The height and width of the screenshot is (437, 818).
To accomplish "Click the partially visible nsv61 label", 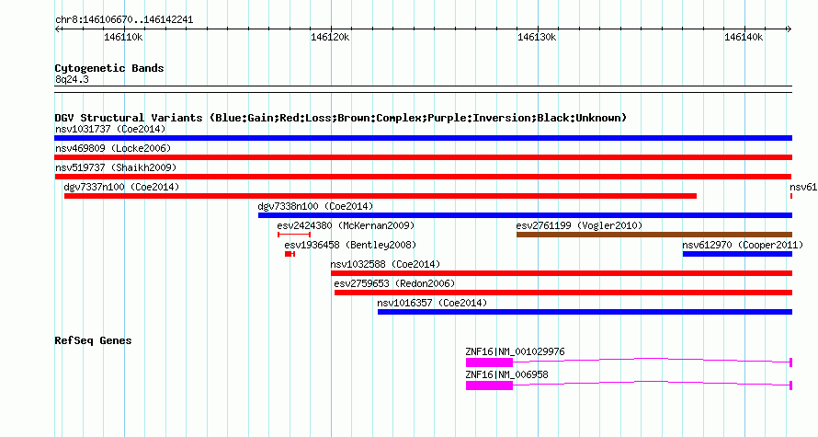I will coord(803,187).
